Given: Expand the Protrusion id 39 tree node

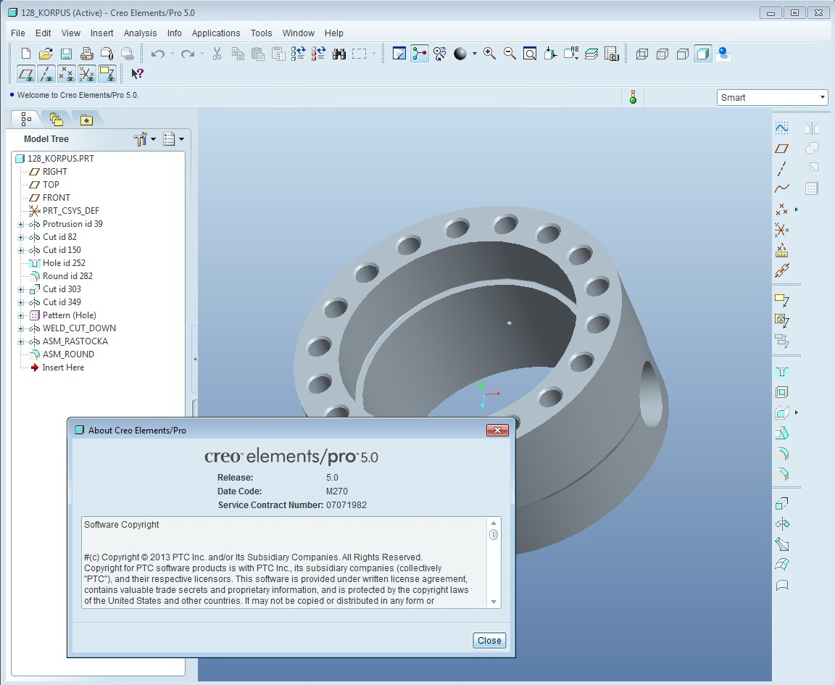Looking at the screenshot, I should [21, 224].
